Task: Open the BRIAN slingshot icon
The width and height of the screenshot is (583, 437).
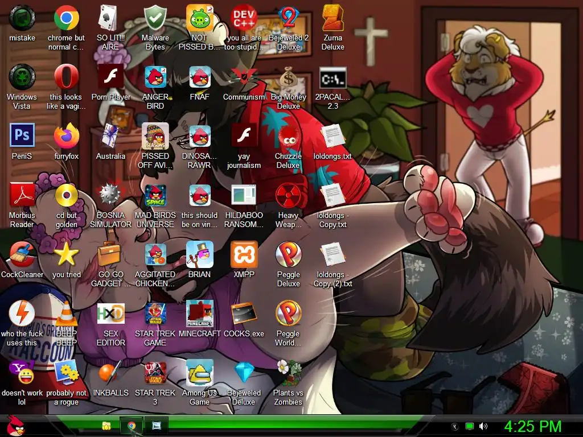Action: click(x=199, y=254)
